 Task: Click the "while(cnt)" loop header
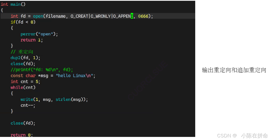[23, 87]
